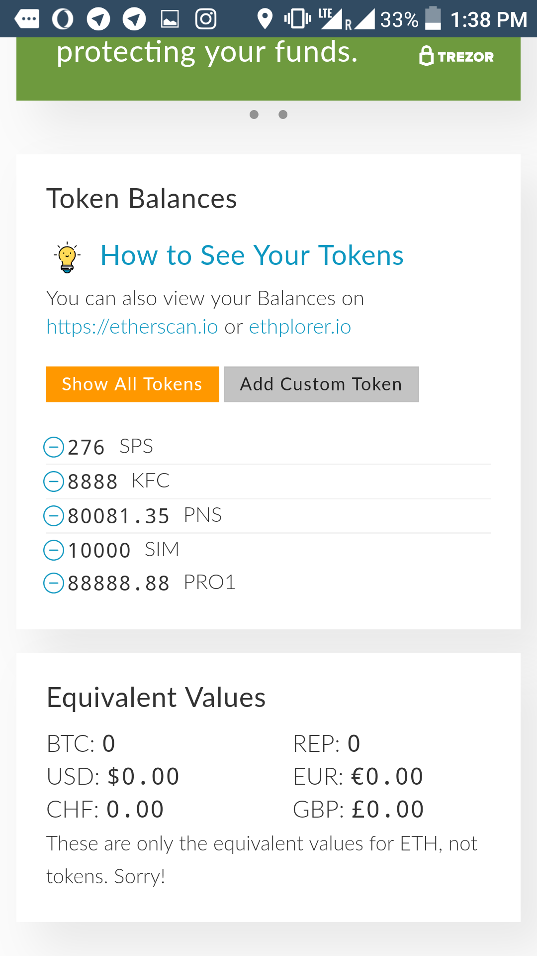Tap the battery status icon
This screenshot has height=956, width=537.
tap(433, 18)
